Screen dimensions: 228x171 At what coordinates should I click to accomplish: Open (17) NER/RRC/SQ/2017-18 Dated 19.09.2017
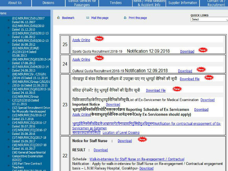point(29,139)
